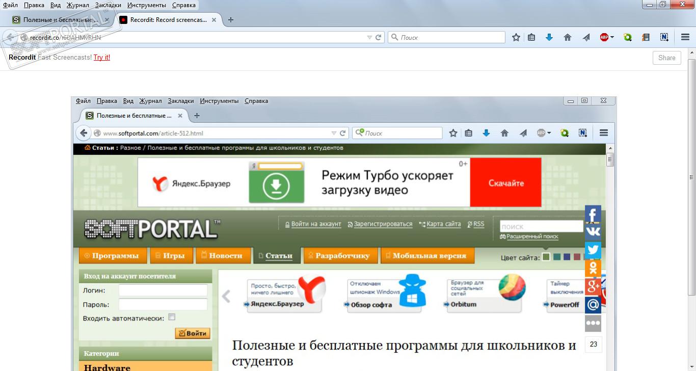Viewport: 696px width, 371px height.
Task: Expand the softportal.com address bar dropdown in the recording
Action: tap(334, 133)
